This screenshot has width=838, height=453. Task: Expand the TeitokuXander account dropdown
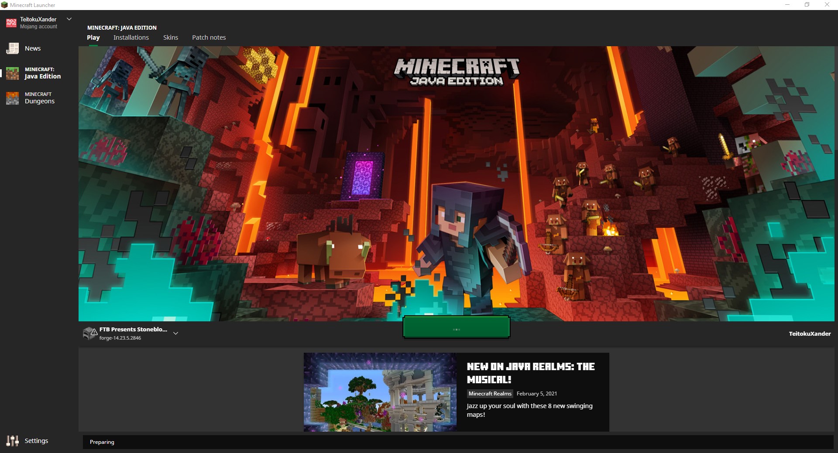(69, 19)
